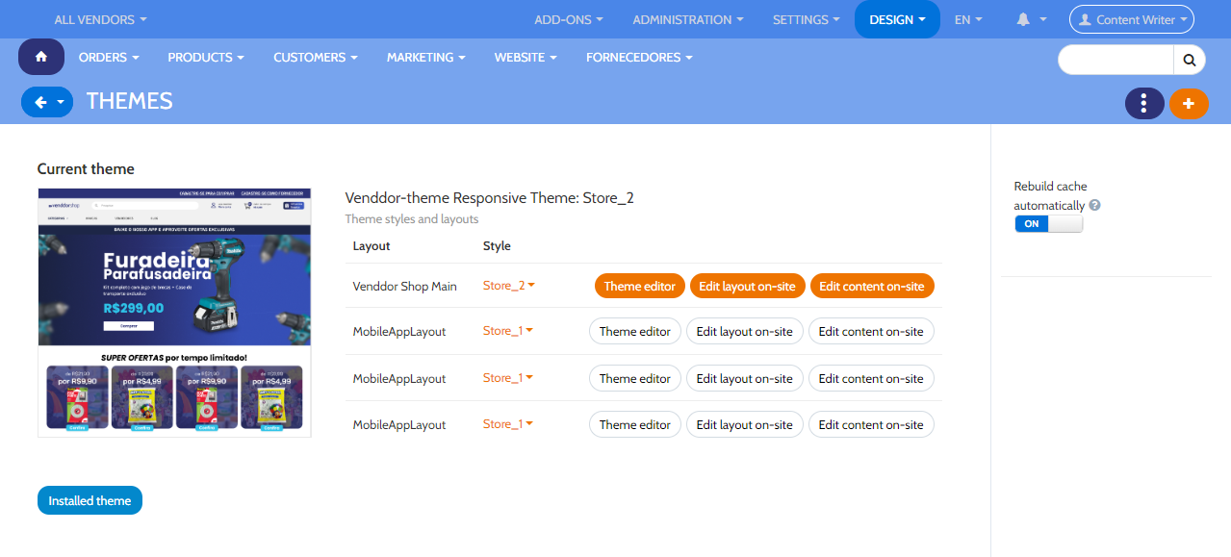Open the FORNECEDORES menu
Viewport: 1231px width, 557px height.
639,57
